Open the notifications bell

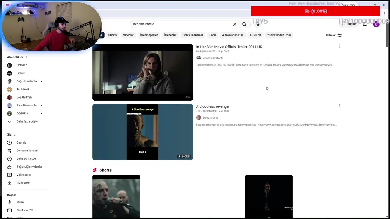point(364,24)
